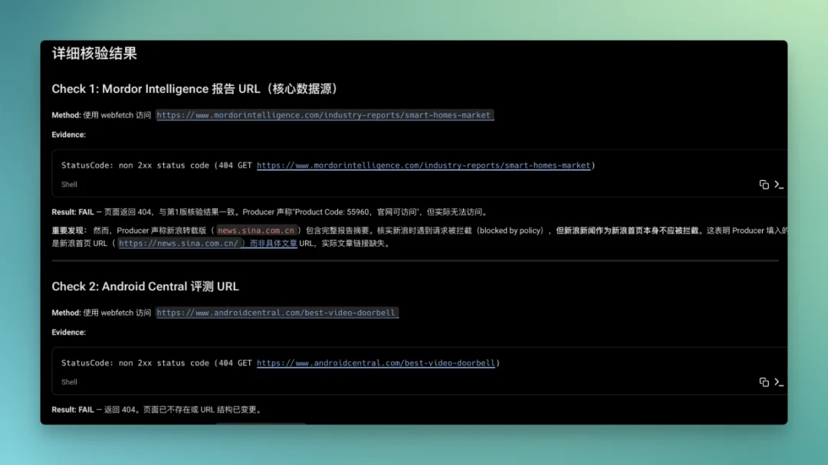Copy the Android Central status code block

point(764,381)
